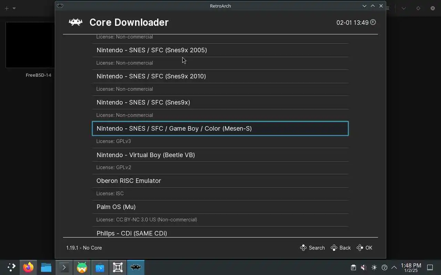Image resolution: width=441 pixels, height=275 pixels.
Task: Minimize RetroArch with the down chevron
Action: pos(365,6)
